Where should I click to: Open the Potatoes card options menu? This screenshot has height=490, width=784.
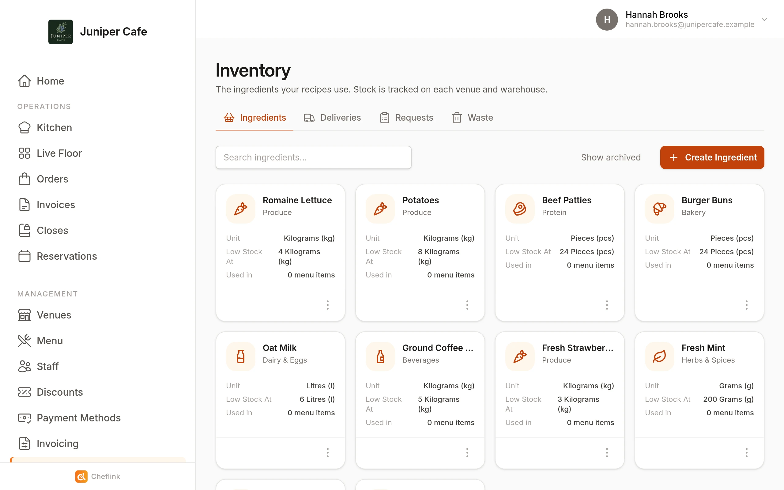coord(467,305)
